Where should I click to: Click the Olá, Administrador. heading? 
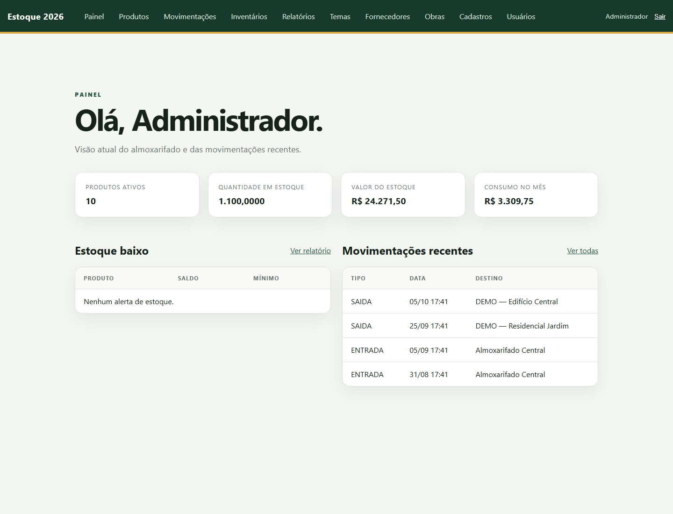[x=199, y=121]
